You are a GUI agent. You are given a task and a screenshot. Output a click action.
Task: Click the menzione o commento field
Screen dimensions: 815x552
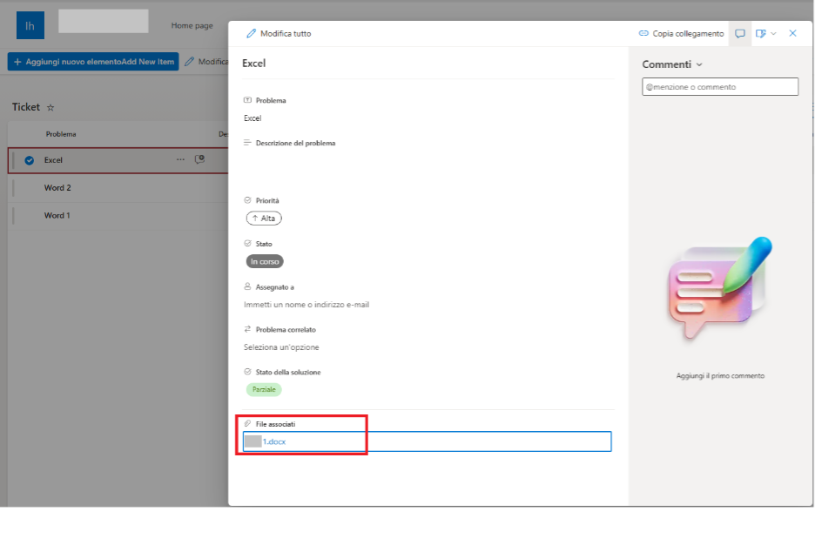pos(720,87)
